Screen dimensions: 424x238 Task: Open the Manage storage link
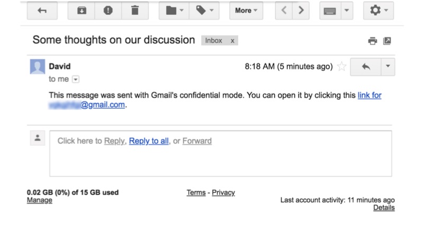pos(40,200)
